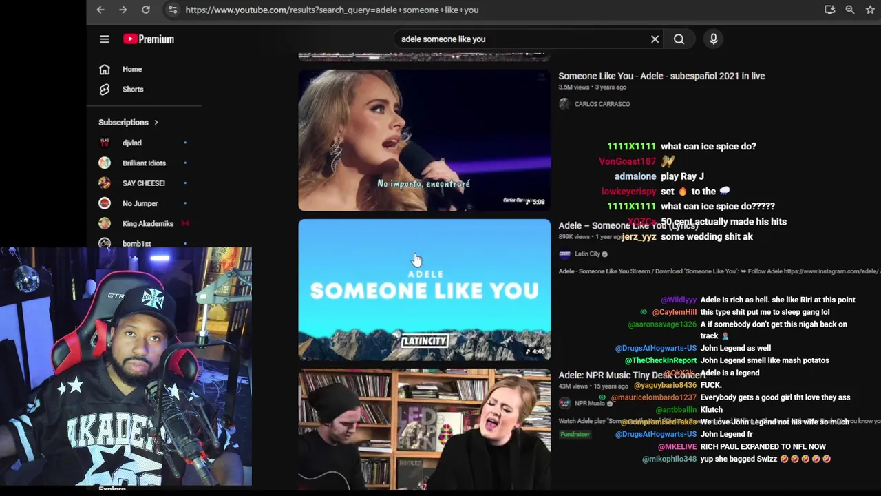Click the Brilliant Idiots channel avatar
The width and height of the screenshot is (881, 496).
click(x=105, y=163)
